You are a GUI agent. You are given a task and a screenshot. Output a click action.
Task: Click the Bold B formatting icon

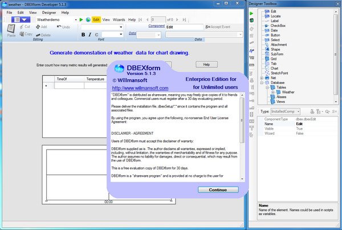[x=83, y=34]
